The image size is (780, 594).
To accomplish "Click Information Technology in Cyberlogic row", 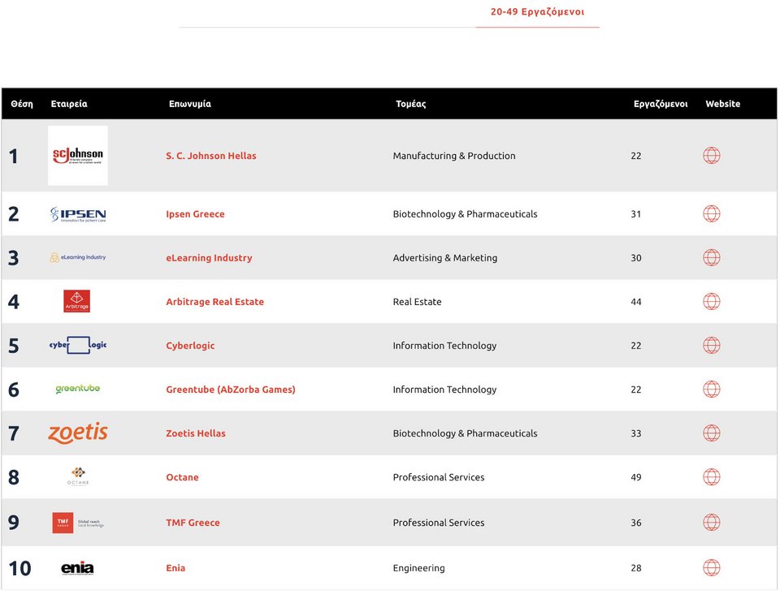I will [444, 346].
